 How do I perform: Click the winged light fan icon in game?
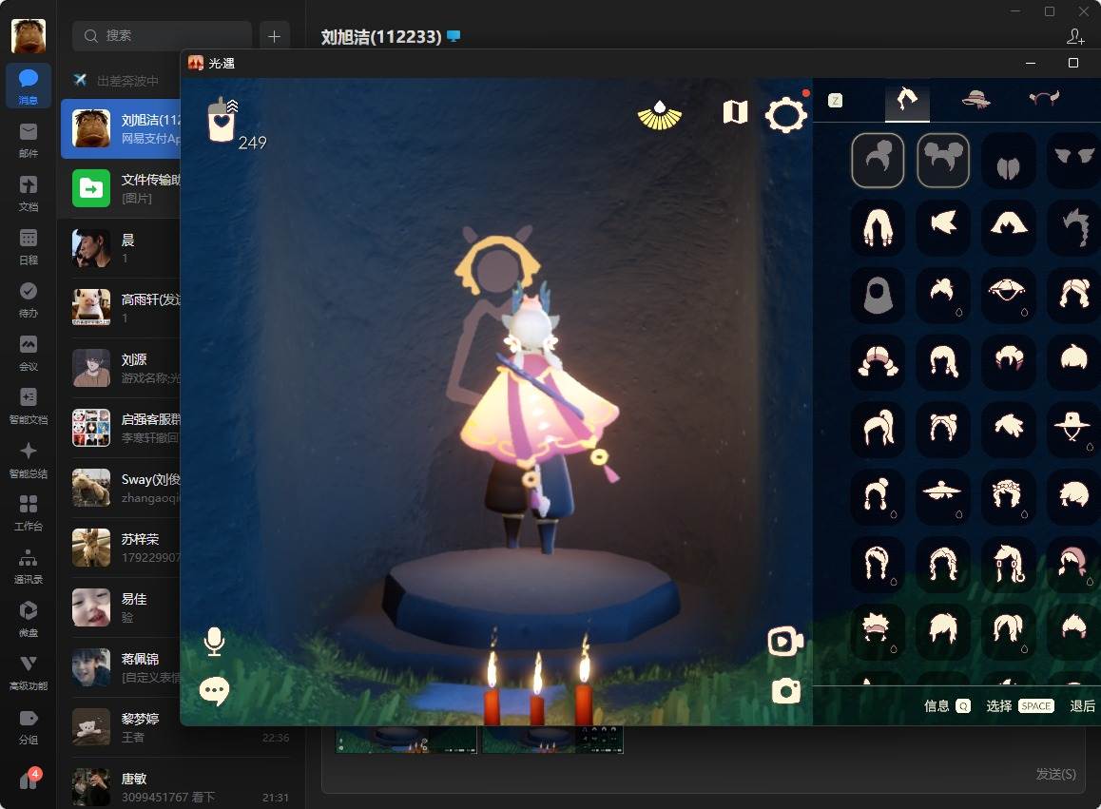tap(659, 115)
